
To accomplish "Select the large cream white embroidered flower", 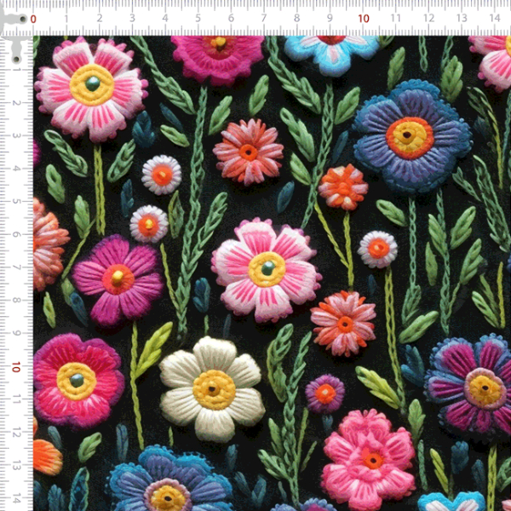I will pyautogui.click(x=213, y=388).
